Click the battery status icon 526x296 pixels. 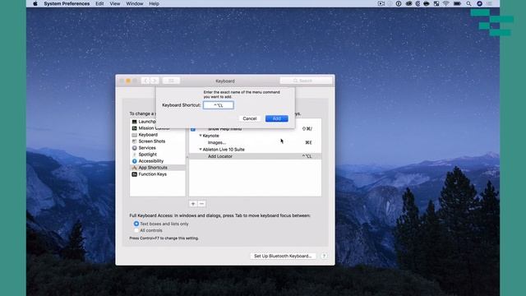tap(457, 3)
